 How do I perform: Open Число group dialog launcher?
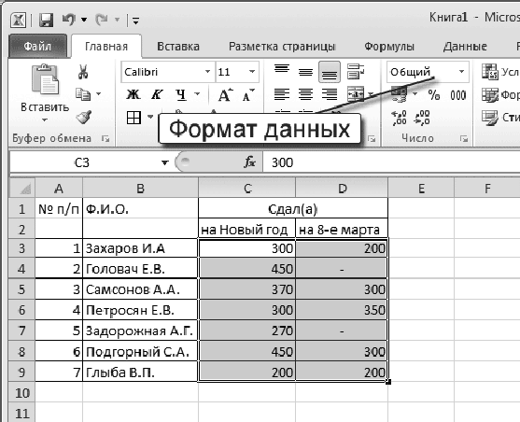tap(464, 139)
